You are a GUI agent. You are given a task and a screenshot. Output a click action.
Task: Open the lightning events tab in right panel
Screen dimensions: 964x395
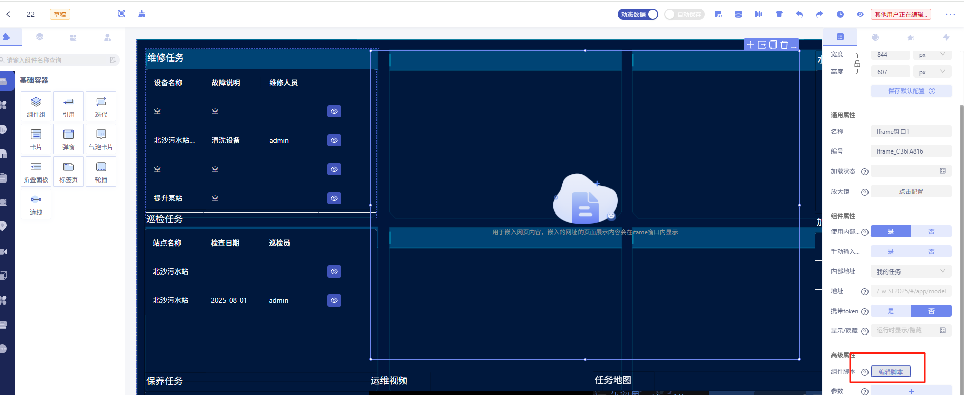click(x=946, y=37)
